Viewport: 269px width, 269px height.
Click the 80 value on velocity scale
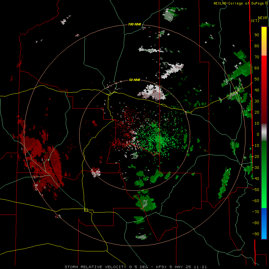pos(257,46)
